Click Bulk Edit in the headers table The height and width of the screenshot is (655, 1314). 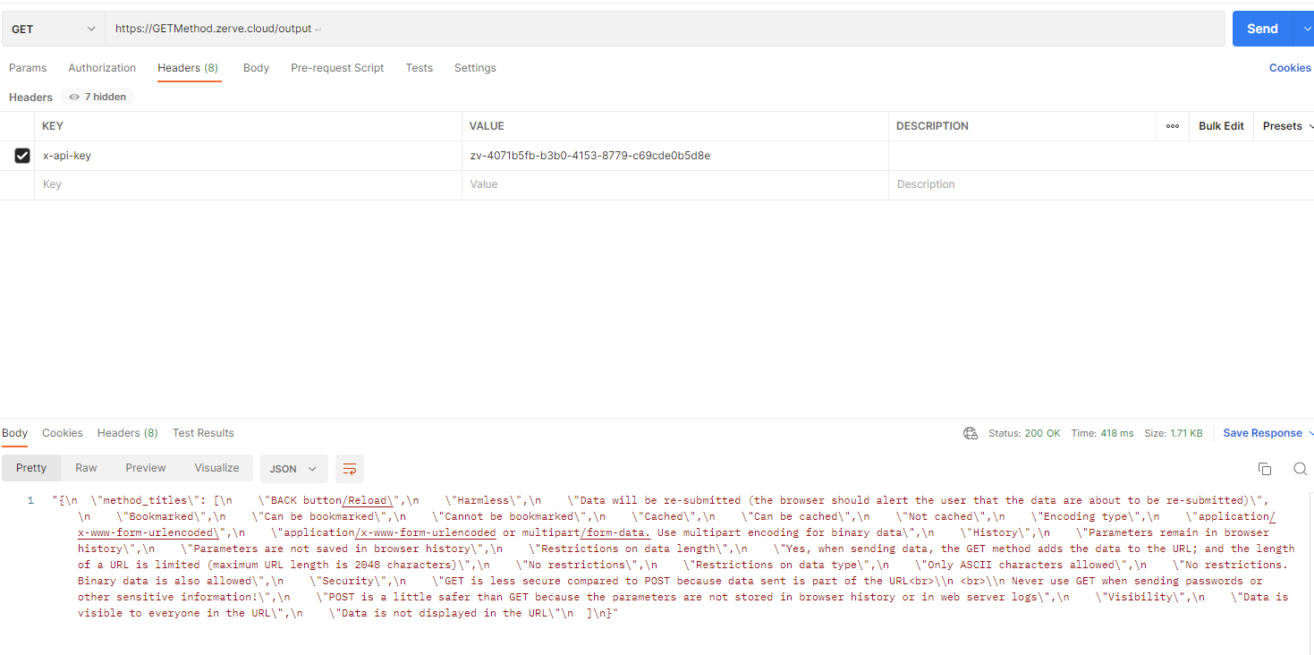[x=1221, y=126]
